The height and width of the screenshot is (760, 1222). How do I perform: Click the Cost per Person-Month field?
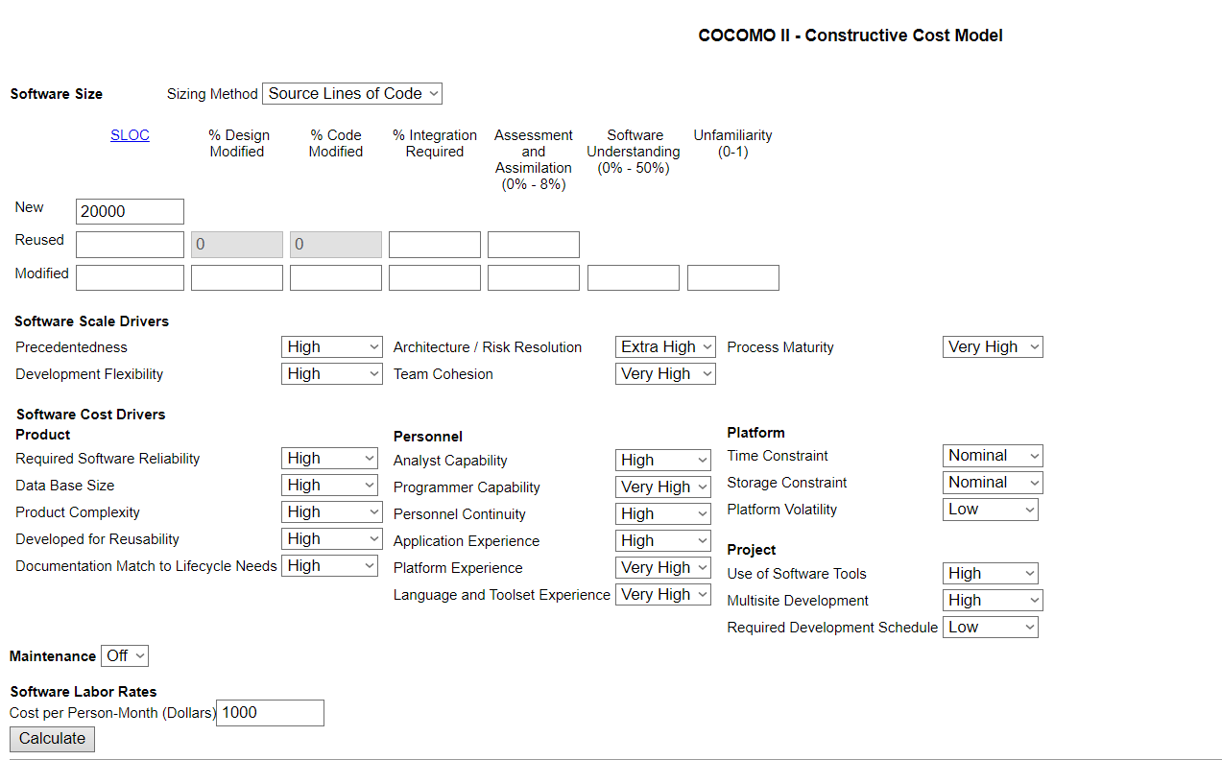270,713
